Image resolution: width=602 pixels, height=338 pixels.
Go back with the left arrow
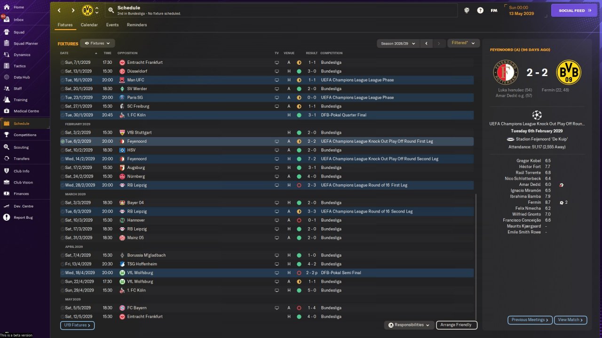point(59,10)
